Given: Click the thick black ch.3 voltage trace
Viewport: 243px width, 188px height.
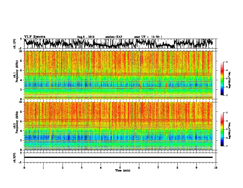Looking at the screenshot, I should pos(118,157).
